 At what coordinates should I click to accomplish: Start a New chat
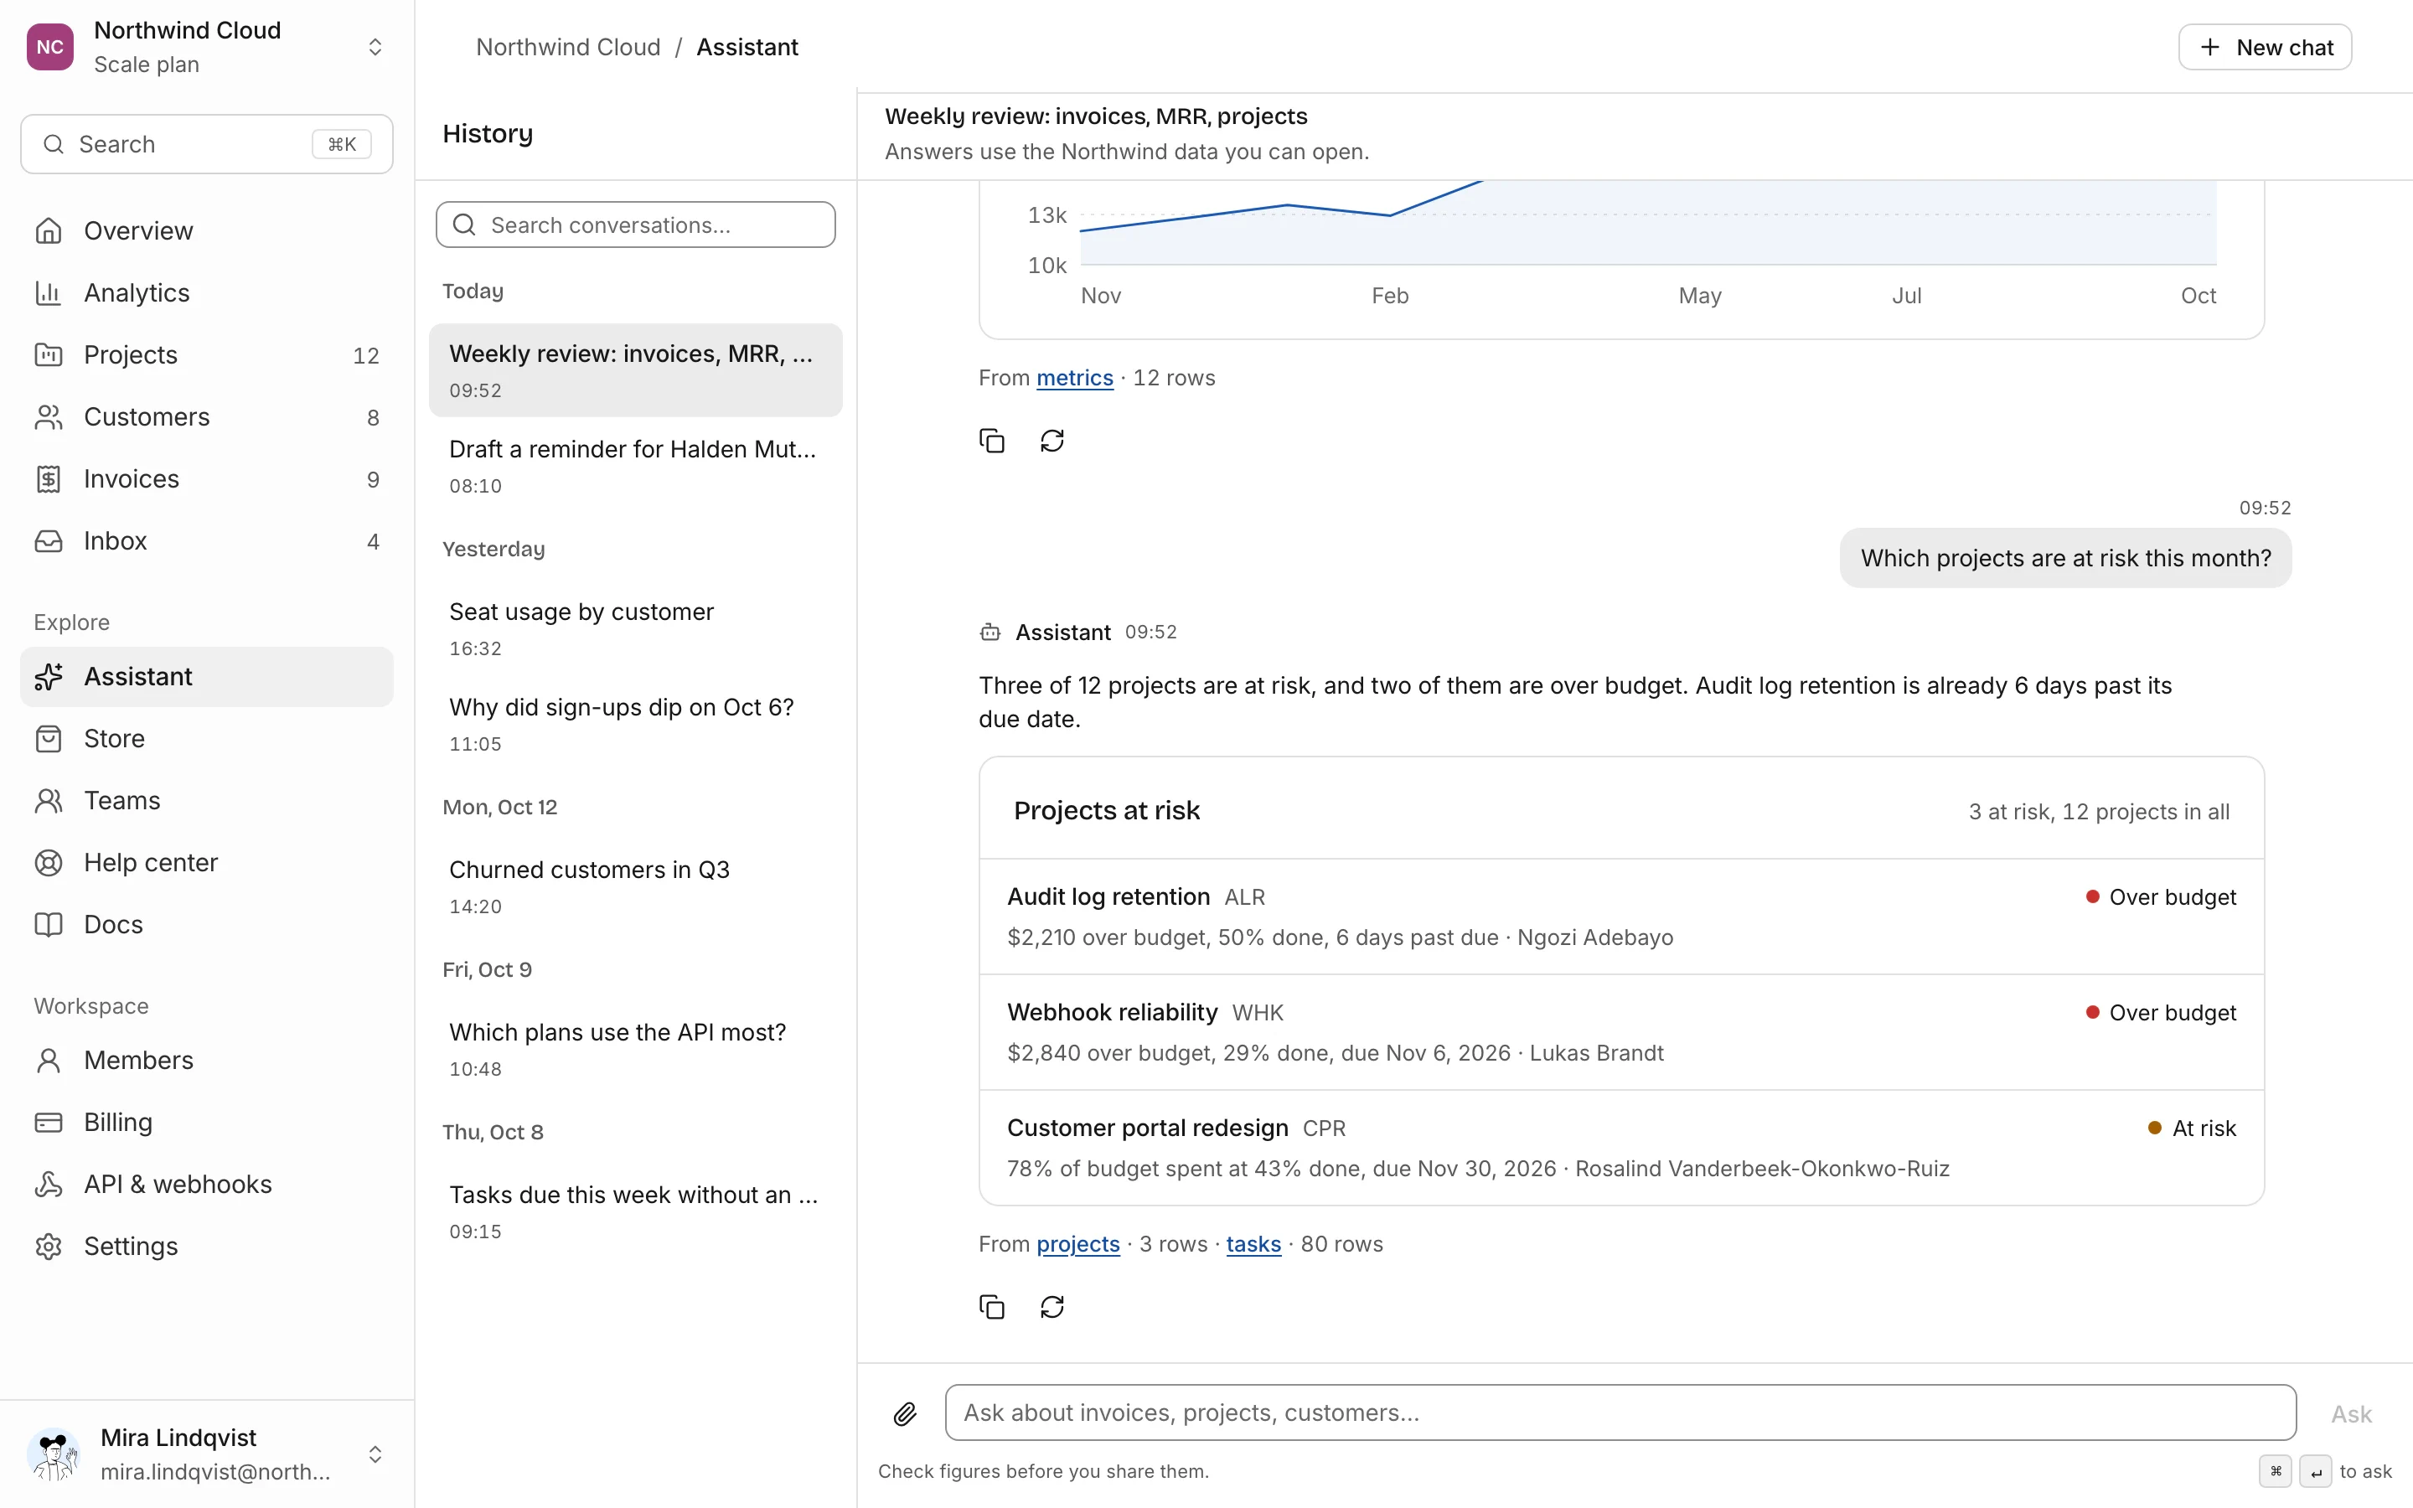(x=2265, y=47)
